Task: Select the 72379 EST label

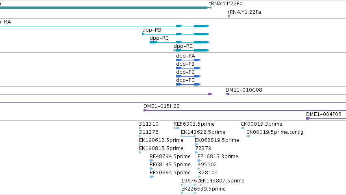Action: tap(203, 148)
